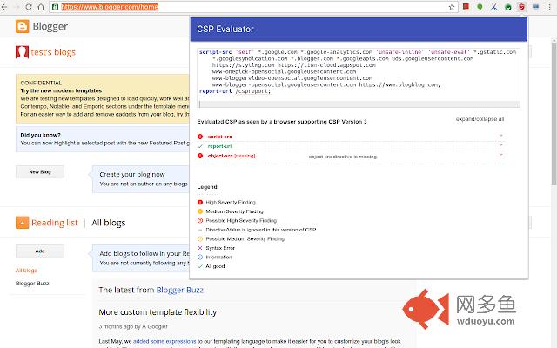Reload the page with refresh icon
The width and height of the screenshot is (557, 348).
(x=29, y=7)
